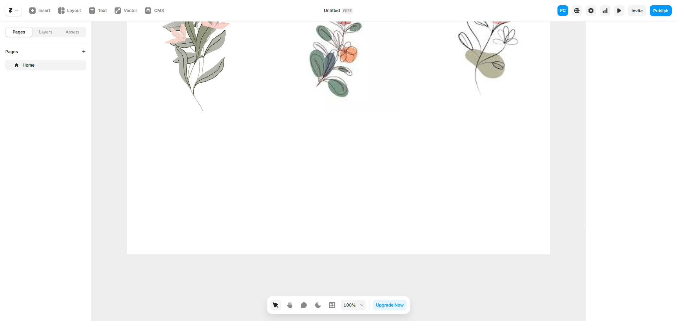Switch to the Layers tab
The image size is (677, 321).
coord(45,32)
